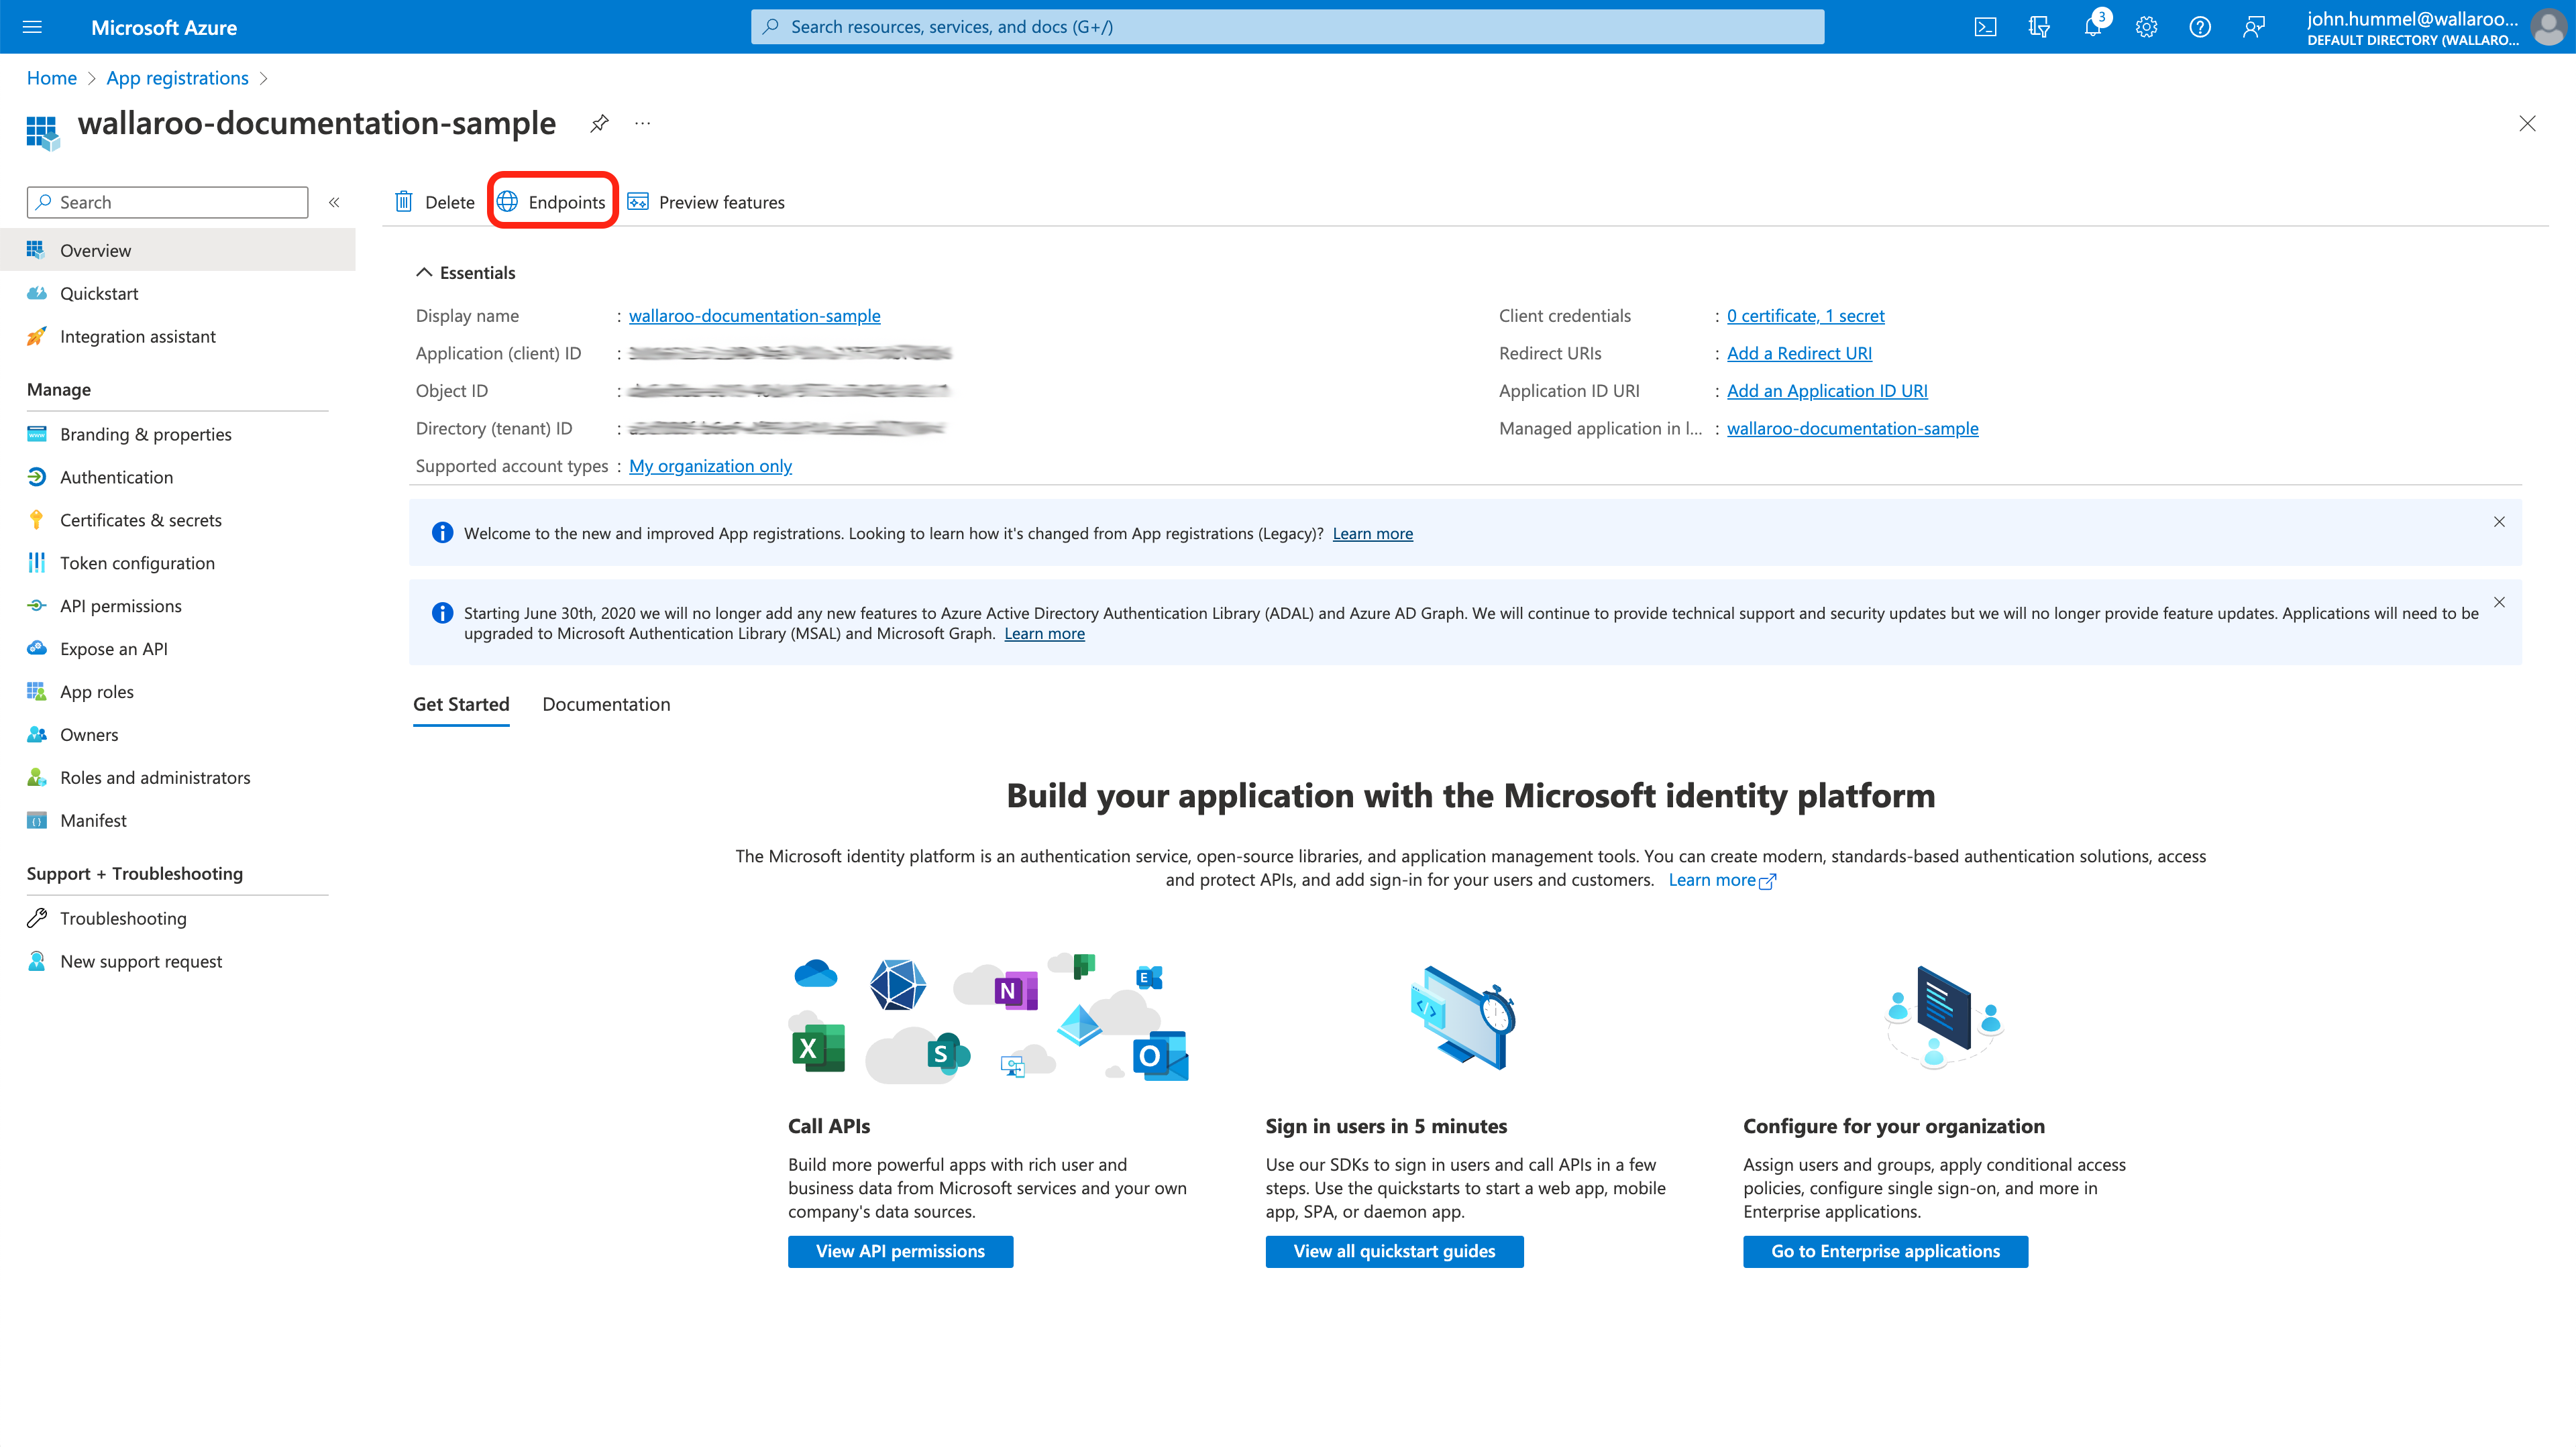Collapse the left navigation pane
The width and height of the screenshot is (2576, 1447).
point(335,202)
